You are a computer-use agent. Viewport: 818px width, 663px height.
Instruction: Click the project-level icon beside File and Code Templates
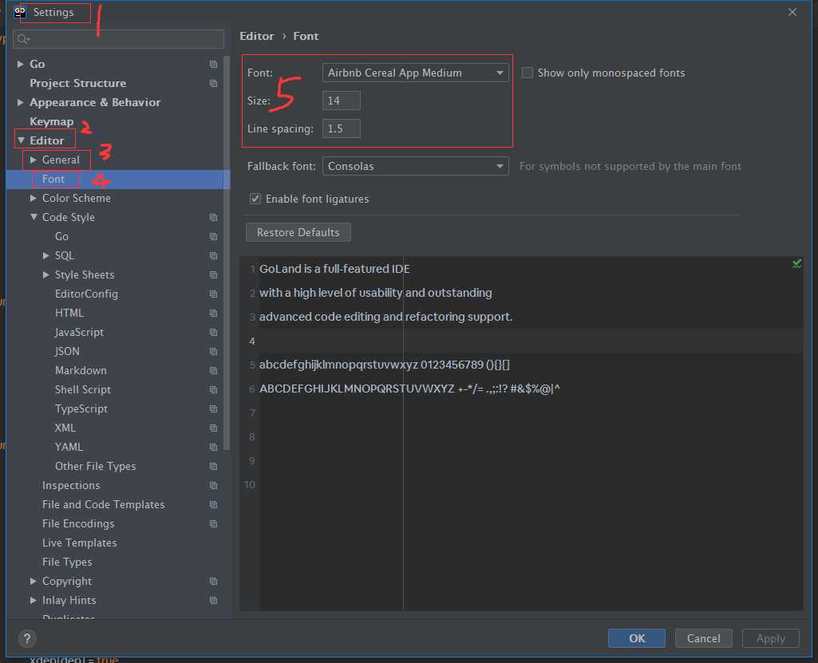point(213,504)
